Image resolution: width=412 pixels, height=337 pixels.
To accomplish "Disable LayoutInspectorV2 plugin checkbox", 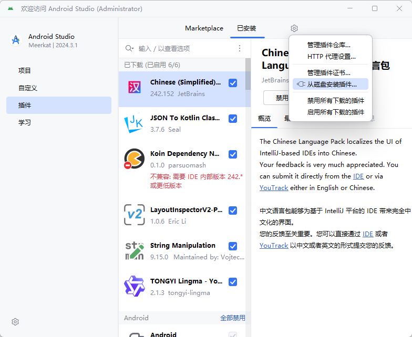I will pyautogui.click(x=233, y=210).
